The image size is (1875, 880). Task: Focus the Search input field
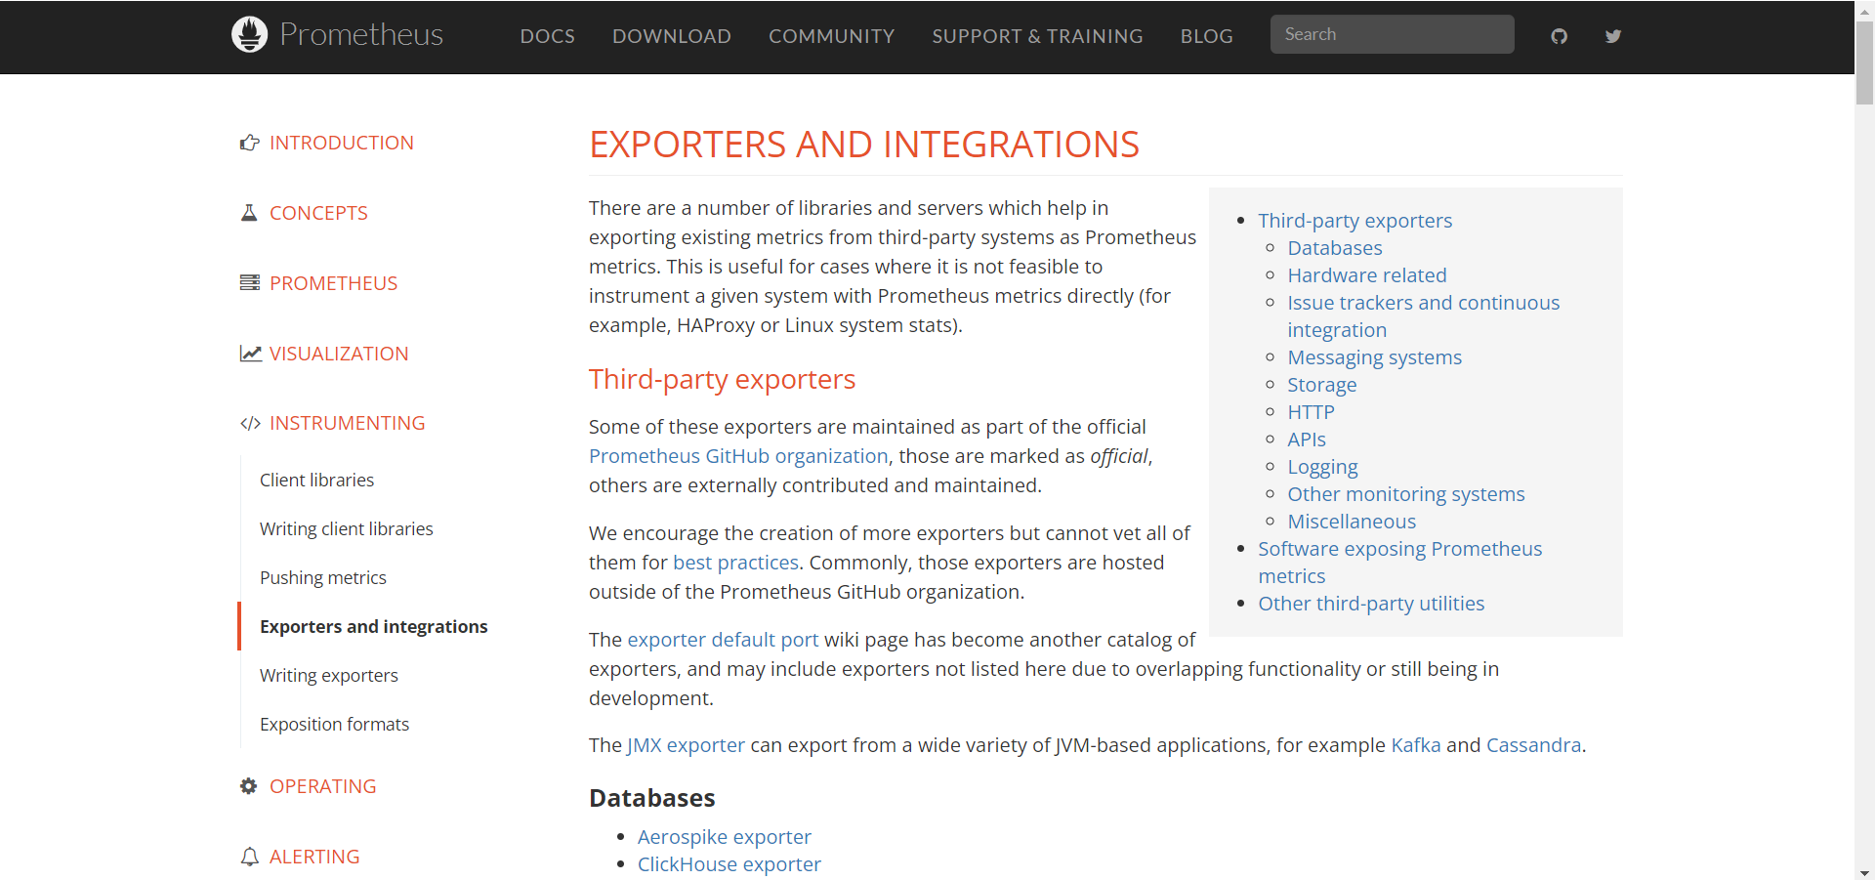point(1392,34)
